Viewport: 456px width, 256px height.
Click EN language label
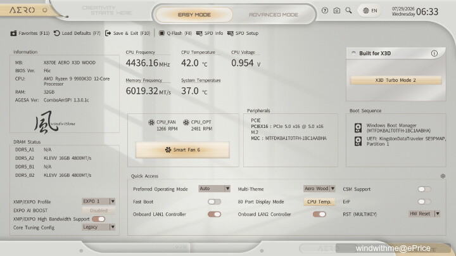(x=374, y=11)
